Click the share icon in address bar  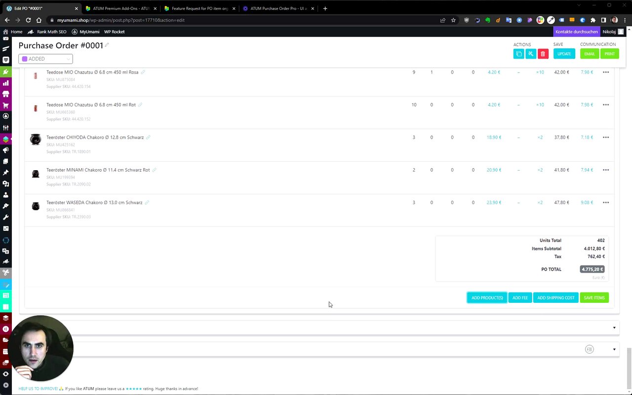[x=443, y=20]
